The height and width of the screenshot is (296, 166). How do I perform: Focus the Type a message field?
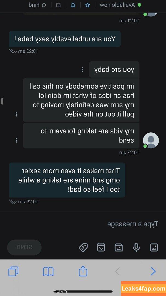(x=83, y=224)
